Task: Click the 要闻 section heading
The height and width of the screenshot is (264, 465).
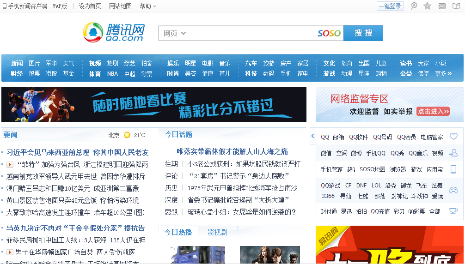Action: [10, 135]
